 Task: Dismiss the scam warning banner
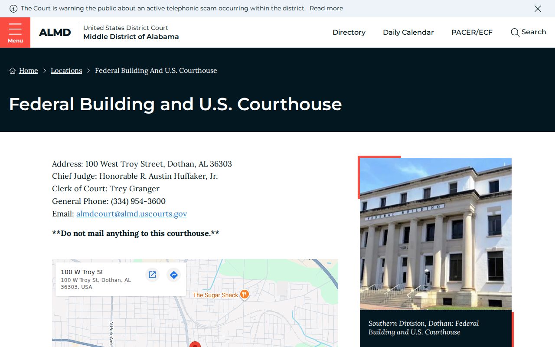point(538,9)
